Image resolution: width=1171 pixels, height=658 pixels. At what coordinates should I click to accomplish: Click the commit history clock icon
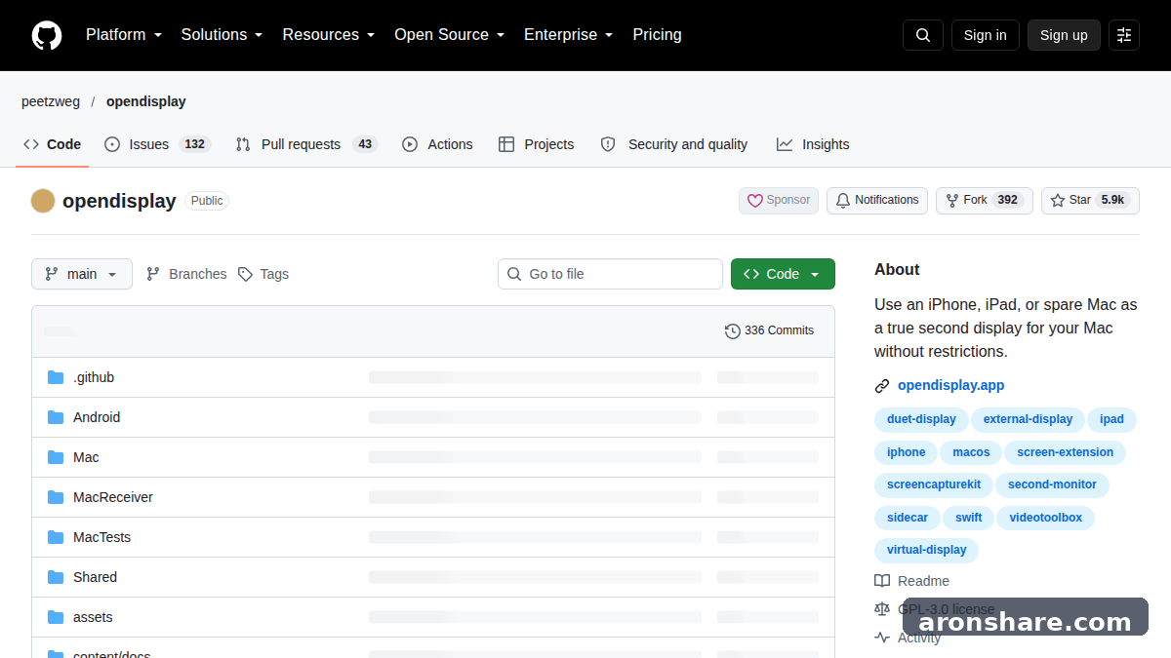pyautogui.click(x=733, y=331)
